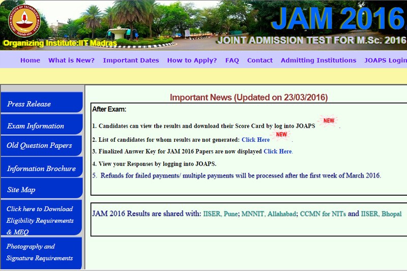Click the NEW badge after JOAPS score card

coord(329,121)
